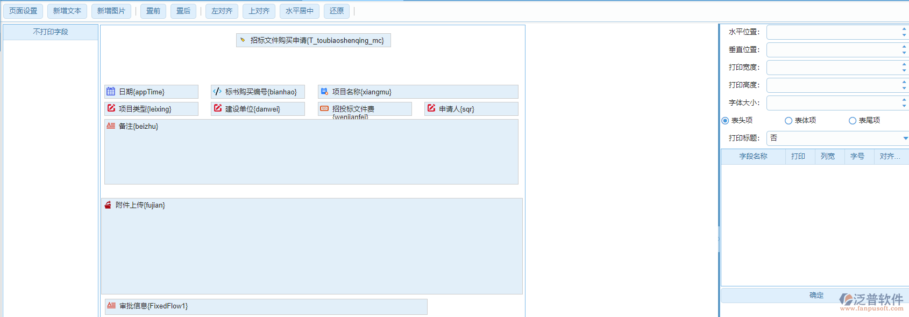This screenshot has width=909, height=317.
Task: Click the tag icon in the 招标文件购买申请 title field
Action: [x=243, y=40]
